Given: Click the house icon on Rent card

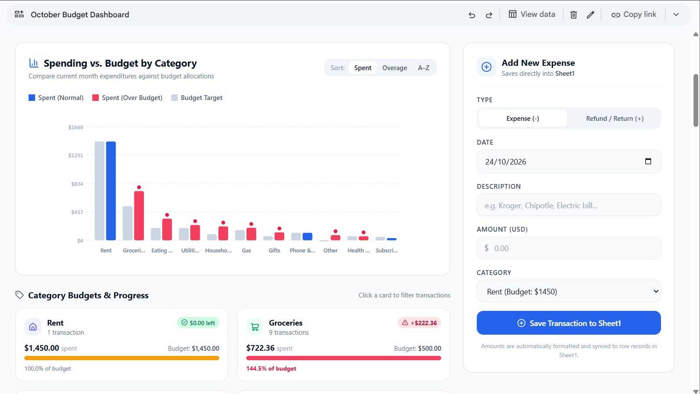Looking at the screenshot, I should click(33, 327).
